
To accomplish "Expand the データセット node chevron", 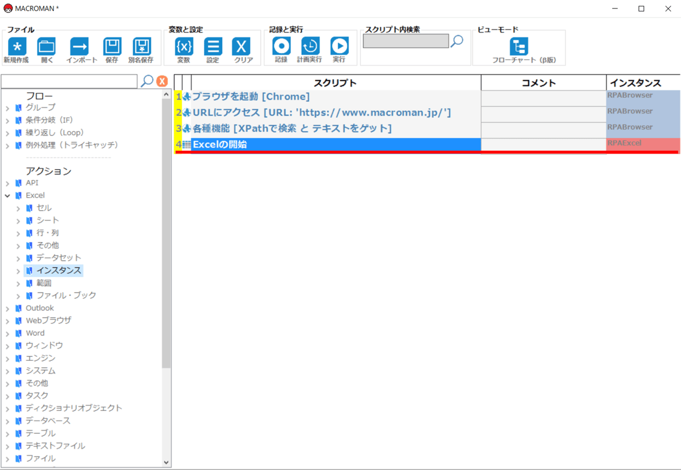I will (18, 259).
